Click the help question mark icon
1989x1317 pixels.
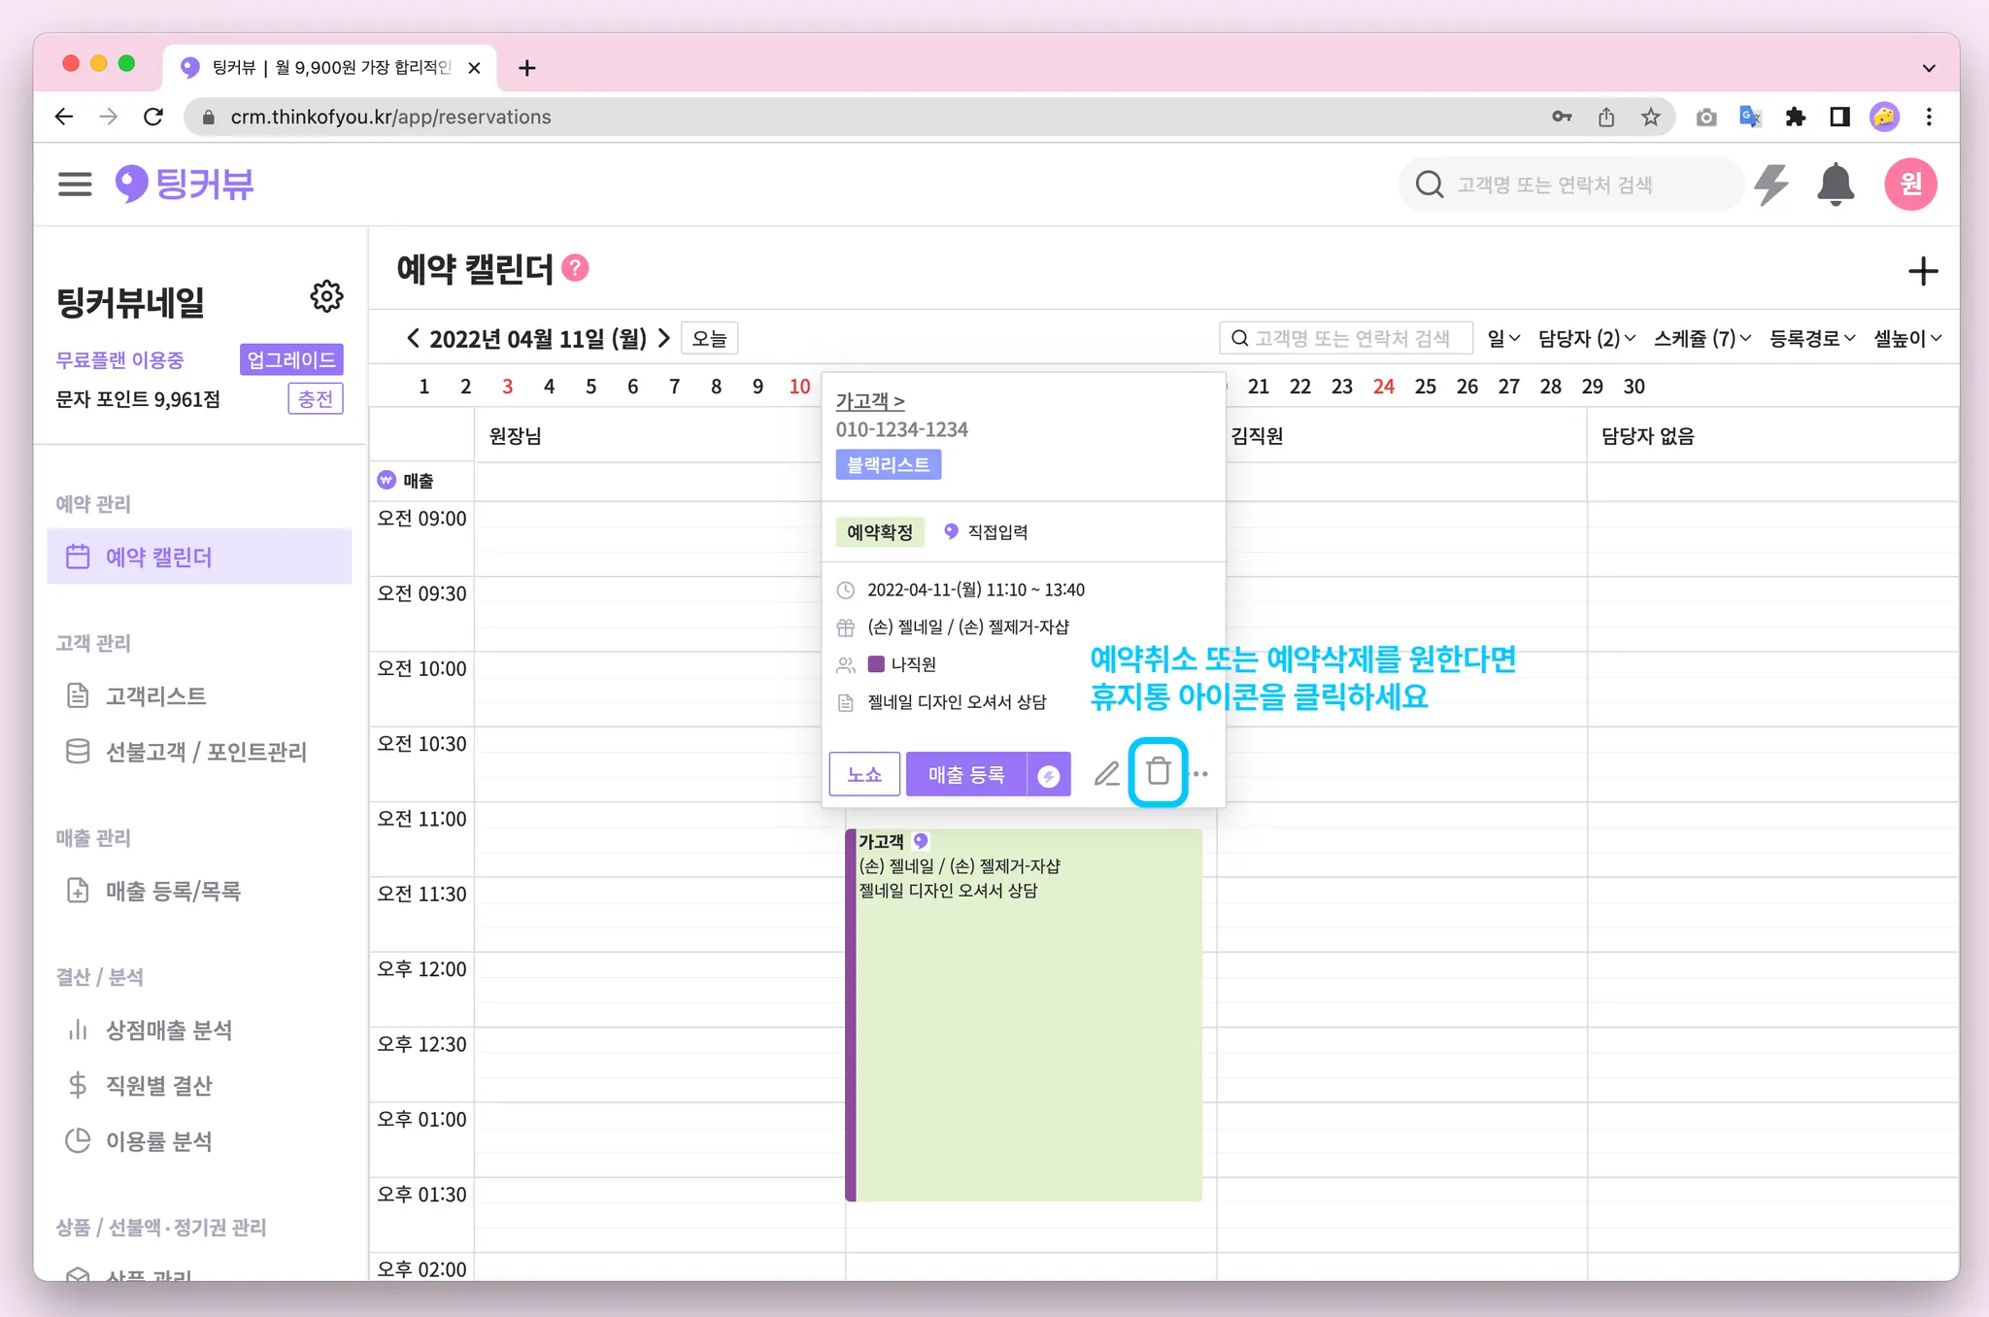pos(575,268)
